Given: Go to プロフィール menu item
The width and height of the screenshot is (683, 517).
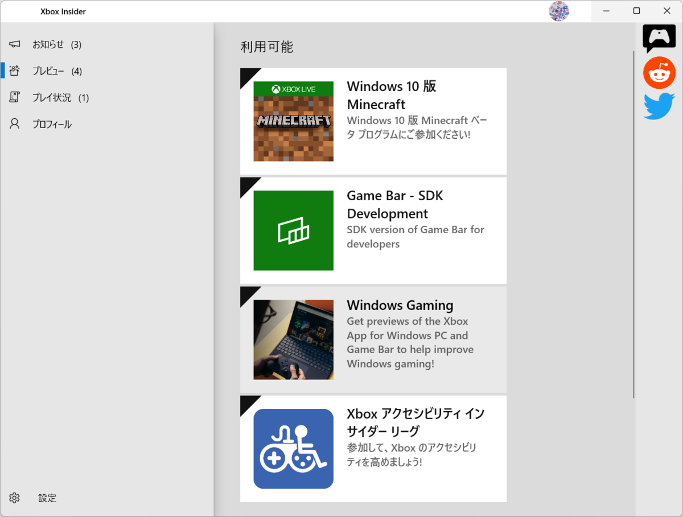Looking at the screenshot, I should click(107, 124).
